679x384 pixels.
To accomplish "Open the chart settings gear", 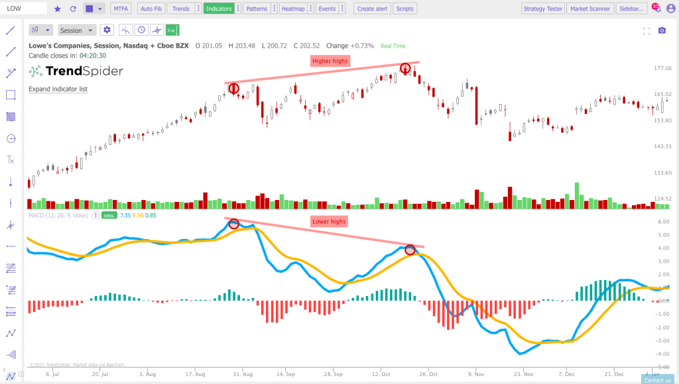I will click(107, 30).
